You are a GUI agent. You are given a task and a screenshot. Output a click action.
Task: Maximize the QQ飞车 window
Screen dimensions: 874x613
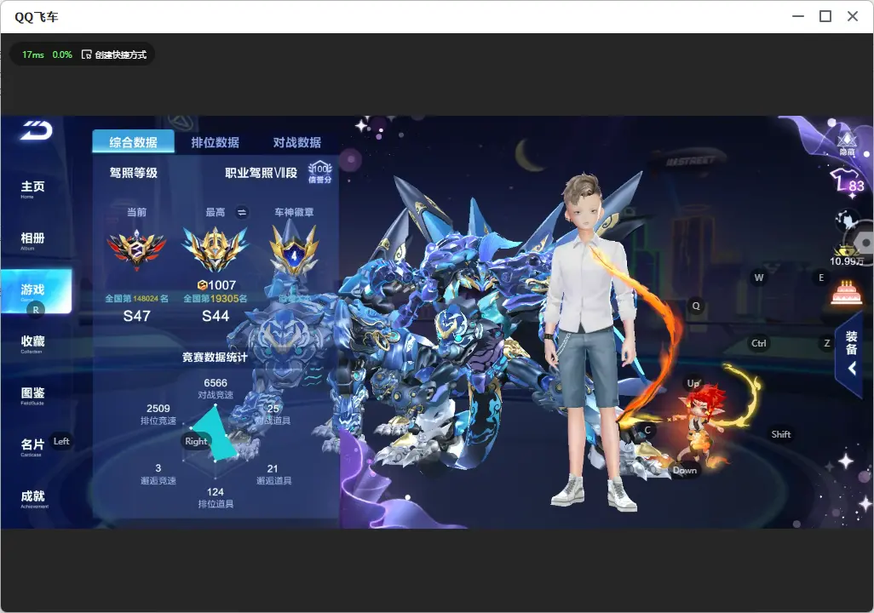click(x=825, y=16)
